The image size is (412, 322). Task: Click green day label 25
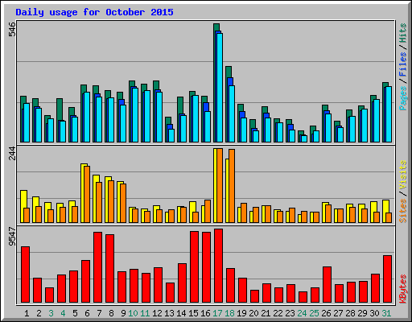pyautogui.click(x=314, y=313)
